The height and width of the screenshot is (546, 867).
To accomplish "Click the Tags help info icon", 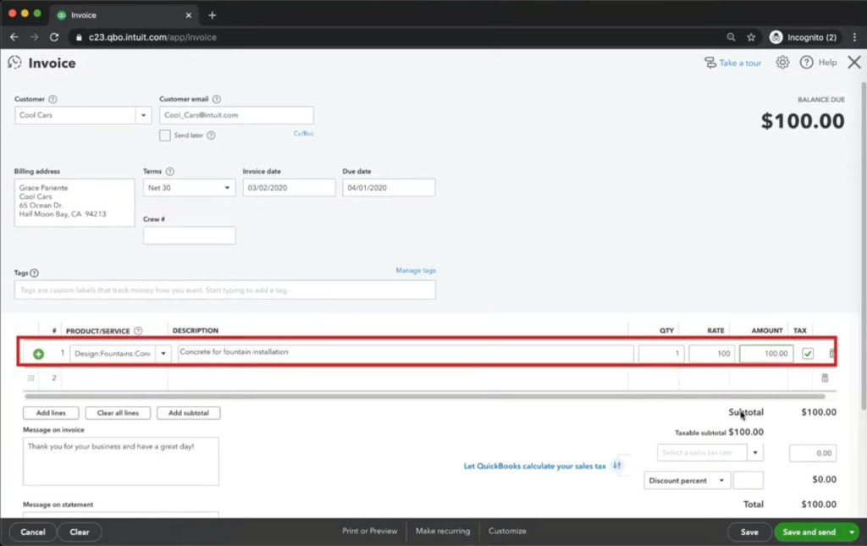I will coord(35,273).
